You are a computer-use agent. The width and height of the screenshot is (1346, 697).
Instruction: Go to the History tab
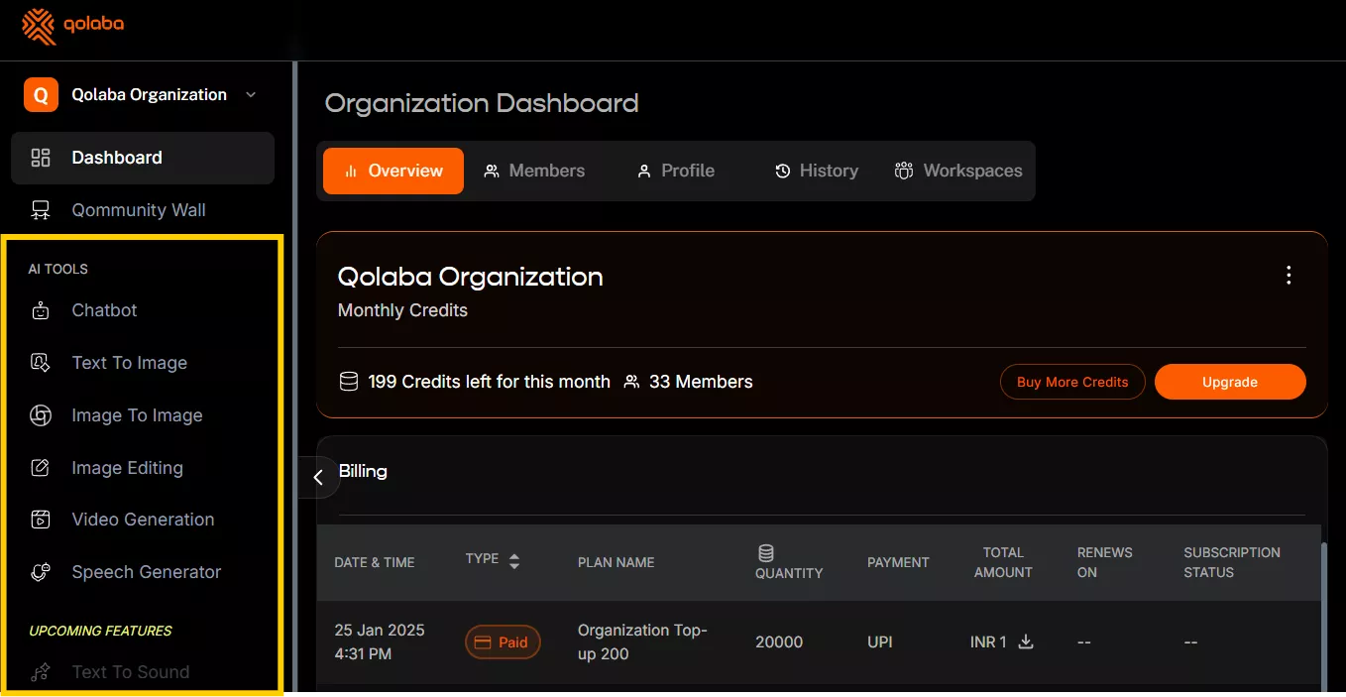coord(817,171)
